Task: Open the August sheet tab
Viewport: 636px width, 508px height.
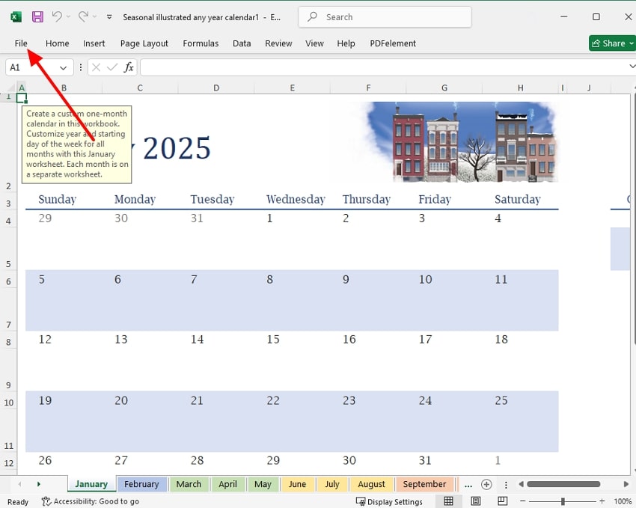Action: coord(371,484)
